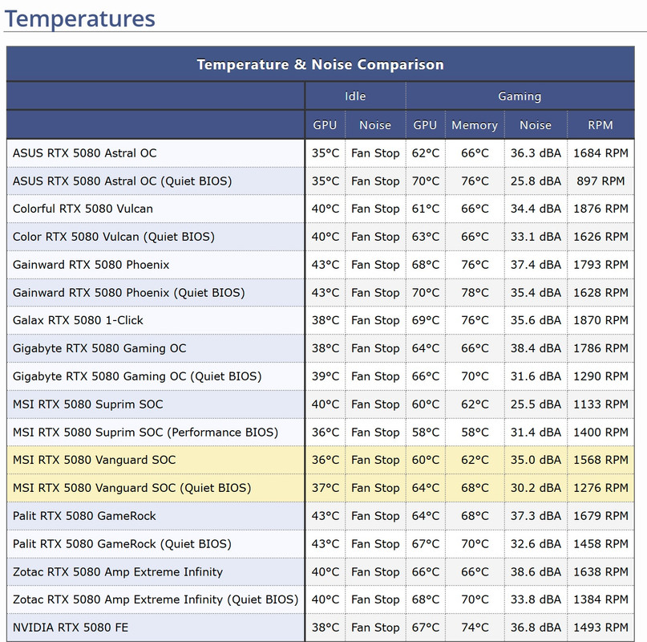The height and width of the screenshot is (642, 647).
Task: Click MSI Vanguard SOC (Quiet BIOS) highlighted row
Action: 320,488
